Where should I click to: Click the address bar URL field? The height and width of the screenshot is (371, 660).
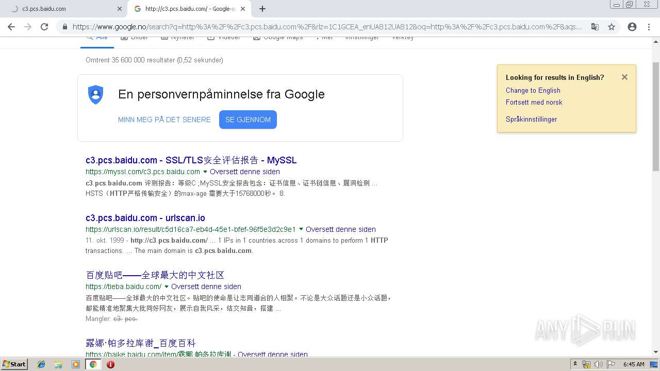coord(327,27)
